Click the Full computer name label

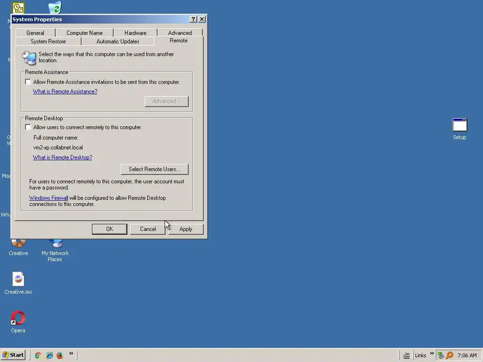[56, 138]
